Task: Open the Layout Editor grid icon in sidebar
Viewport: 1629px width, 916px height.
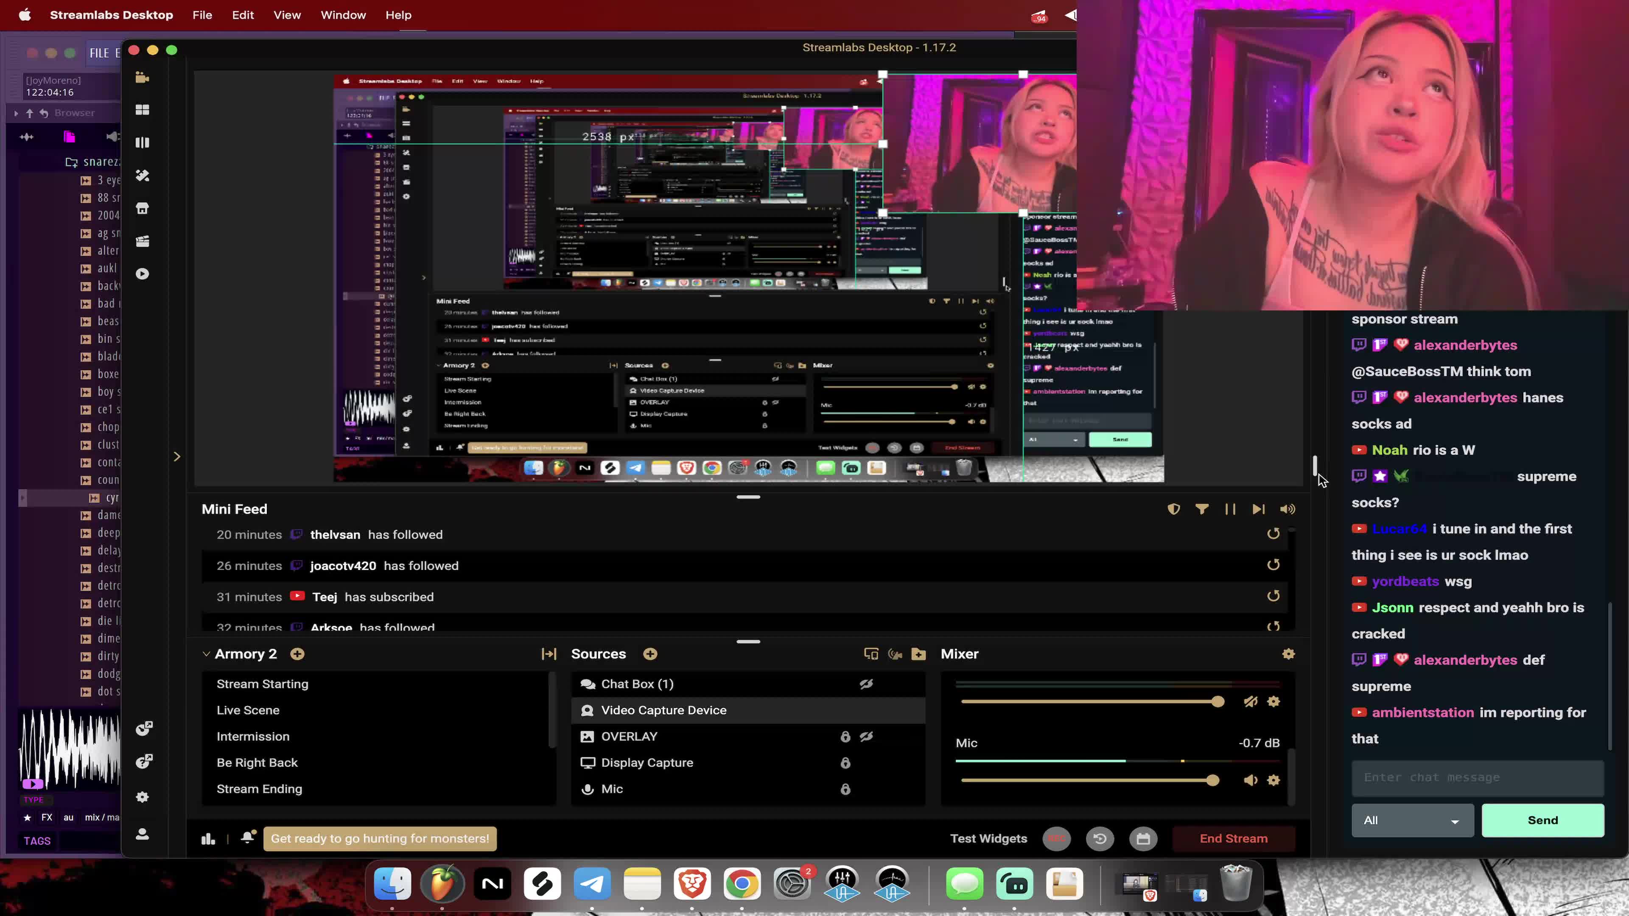Action: tap(142, 110)
